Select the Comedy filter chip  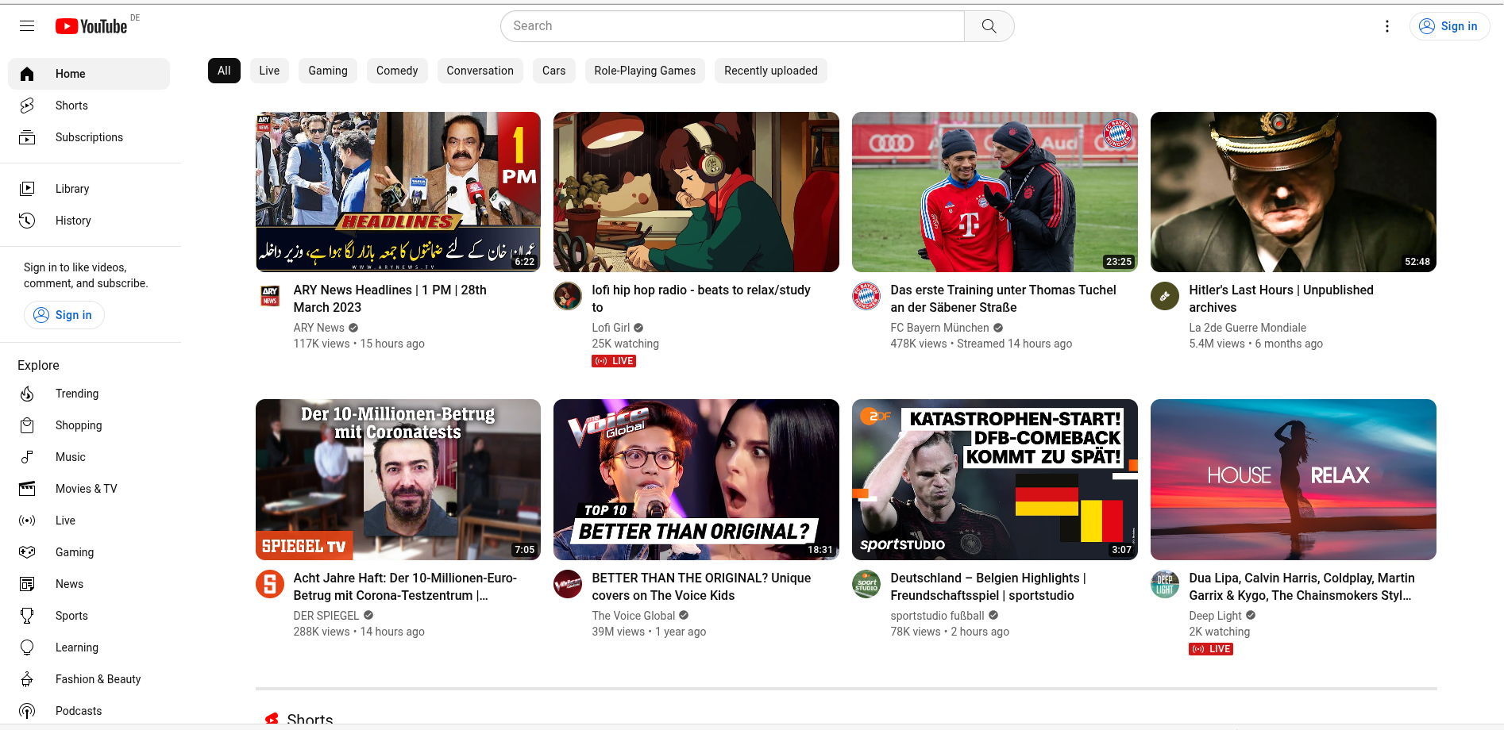coord(397,71)
